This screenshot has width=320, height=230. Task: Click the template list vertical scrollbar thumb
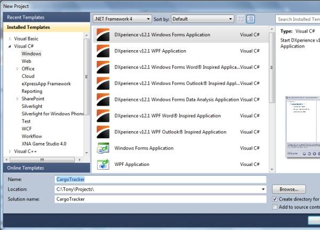pos(271,68)
